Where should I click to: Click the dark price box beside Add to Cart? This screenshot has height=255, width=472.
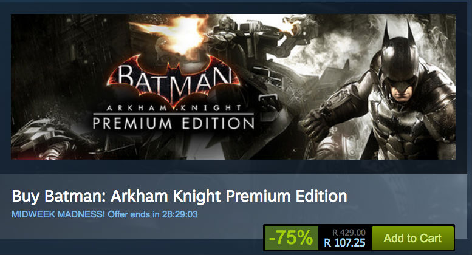coord(344,237)
